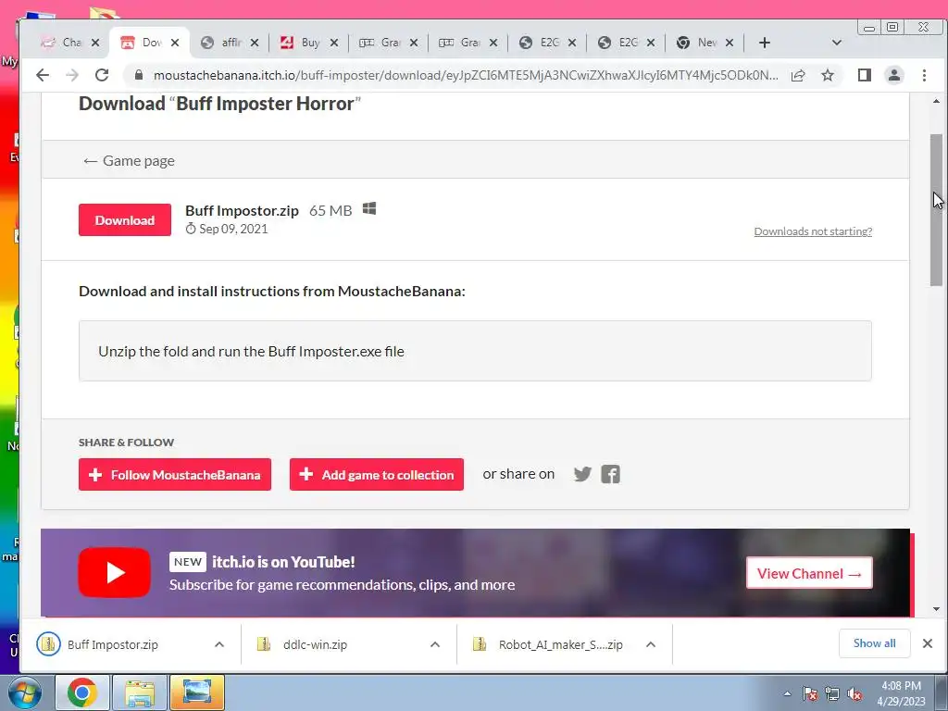Open ddlc-win.zip from downloads bar

pos(315,644)
